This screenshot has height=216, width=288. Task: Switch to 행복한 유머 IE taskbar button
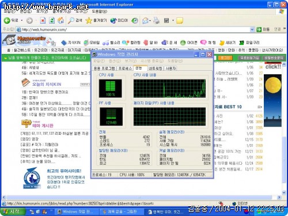166,212
